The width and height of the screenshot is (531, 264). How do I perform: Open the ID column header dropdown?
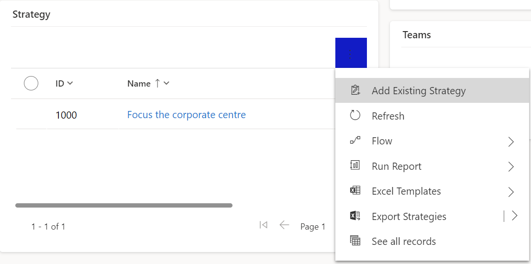pyautogui.click(x=65, y=84)
